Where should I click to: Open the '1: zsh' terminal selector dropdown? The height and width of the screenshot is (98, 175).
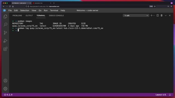136,16
